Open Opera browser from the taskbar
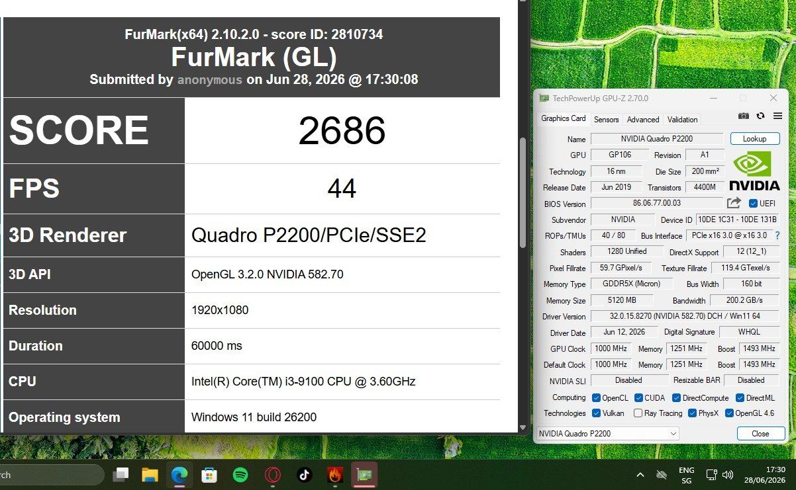 tap(272, 475)
